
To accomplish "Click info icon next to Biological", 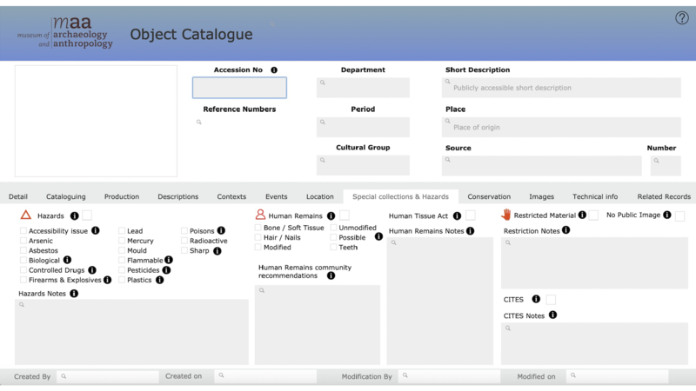I will tap(67, 260).
